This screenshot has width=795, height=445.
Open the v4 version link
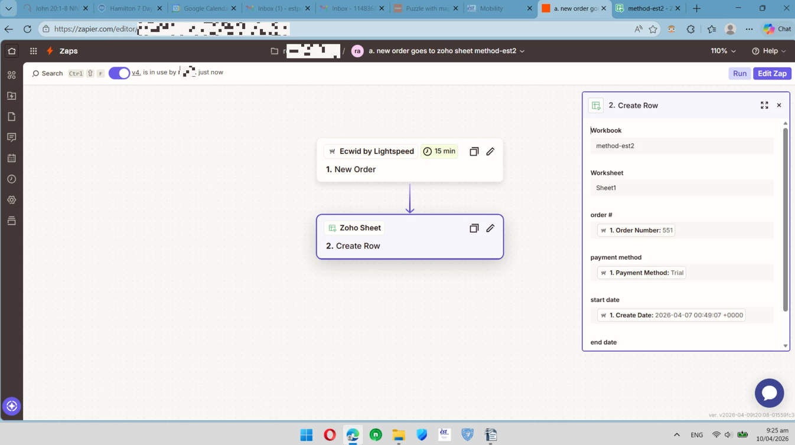point(136,73)
